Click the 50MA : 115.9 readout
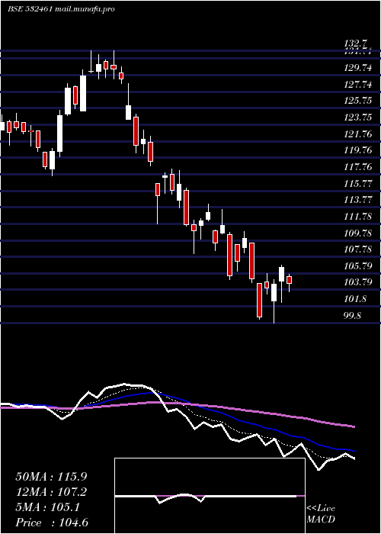The width and height of the screenshot is (381, 534). point(51,477)
